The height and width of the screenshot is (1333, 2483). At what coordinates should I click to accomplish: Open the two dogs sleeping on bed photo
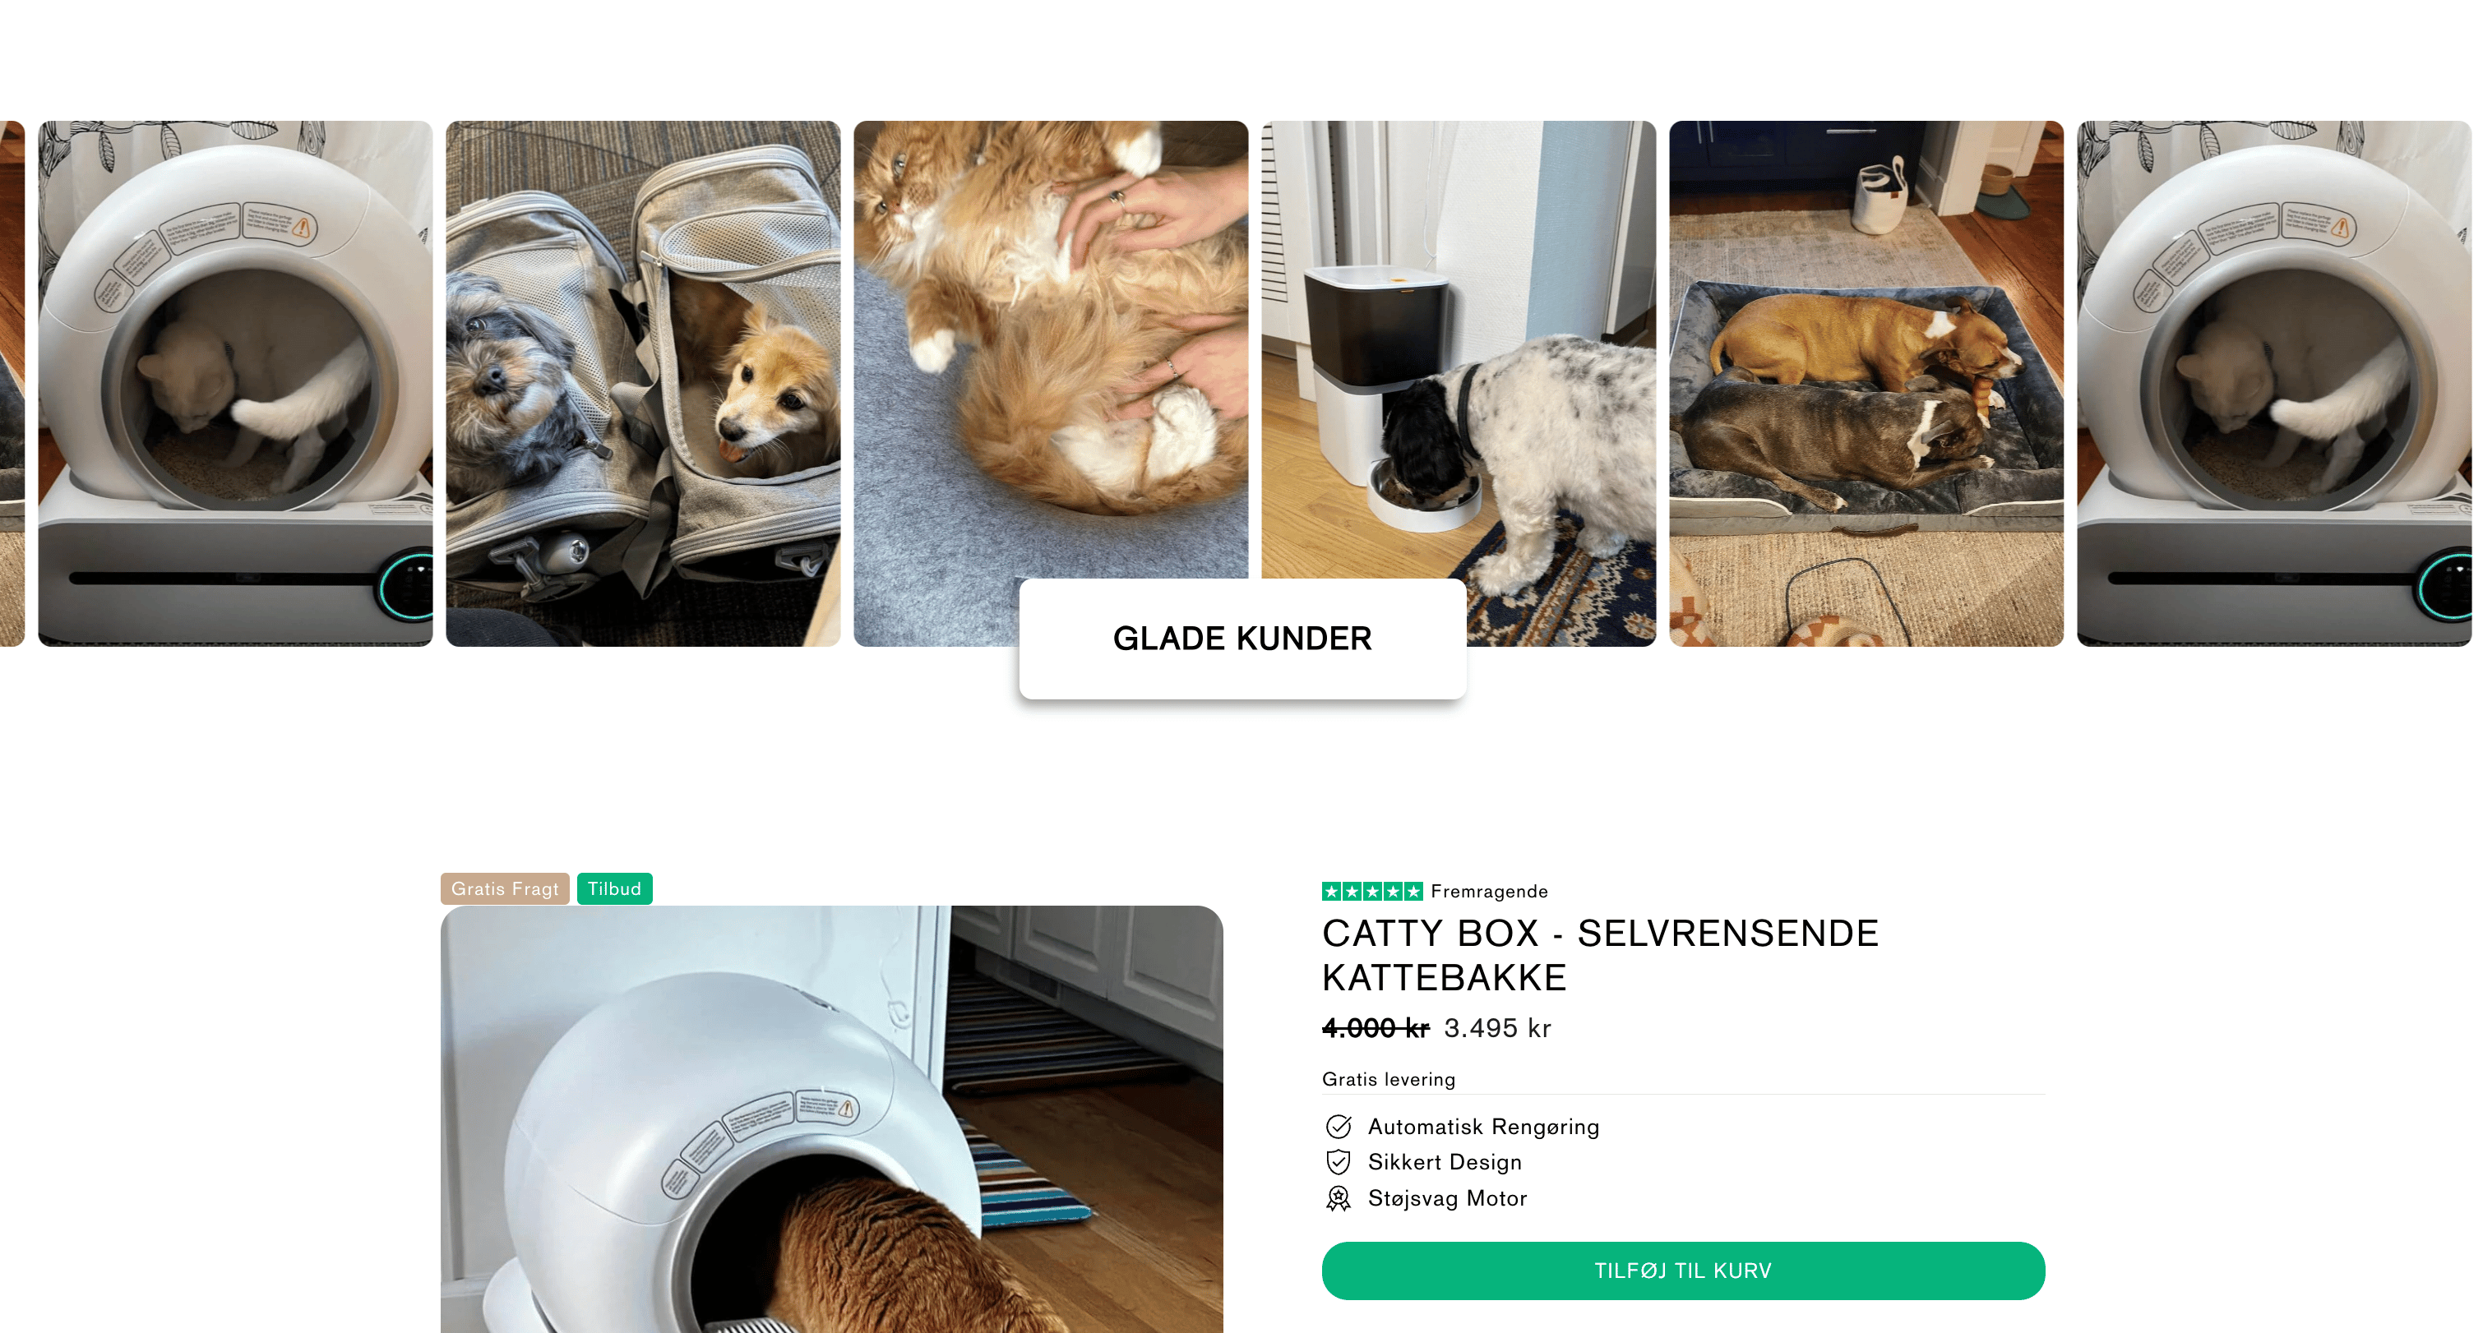coord(1866,383)
